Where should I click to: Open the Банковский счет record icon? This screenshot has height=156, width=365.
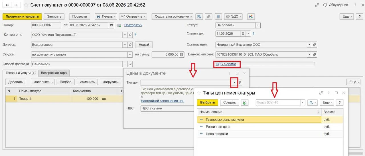315,54
